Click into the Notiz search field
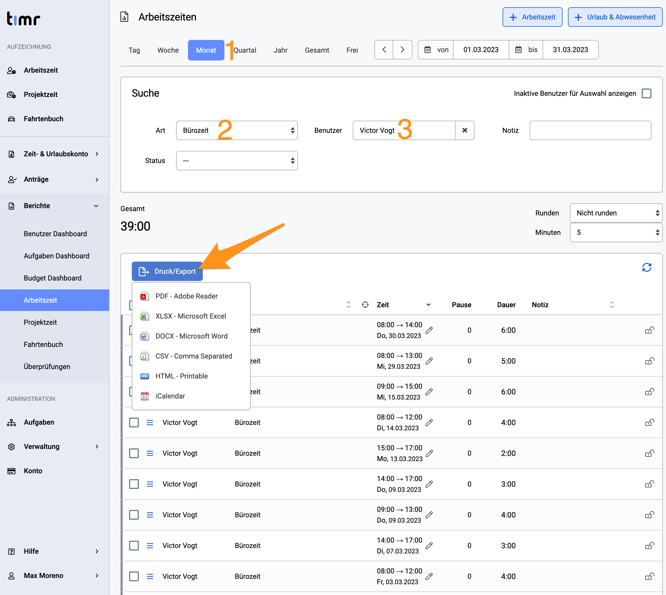The width and height of the screenshot is (666, 595). coord(590,130)
